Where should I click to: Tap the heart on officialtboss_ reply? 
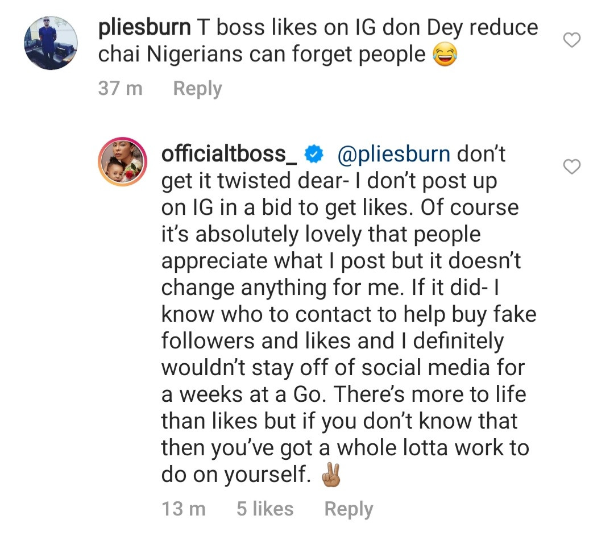pos(571,167)
